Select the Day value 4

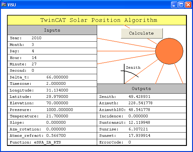pyautogui.click(x=33, y=51)
